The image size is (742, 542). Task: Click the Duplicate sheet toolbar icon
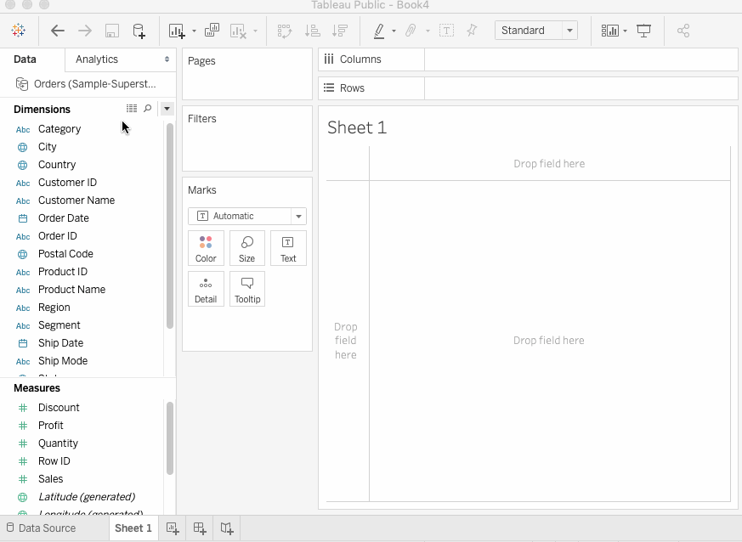click(212, 31)
